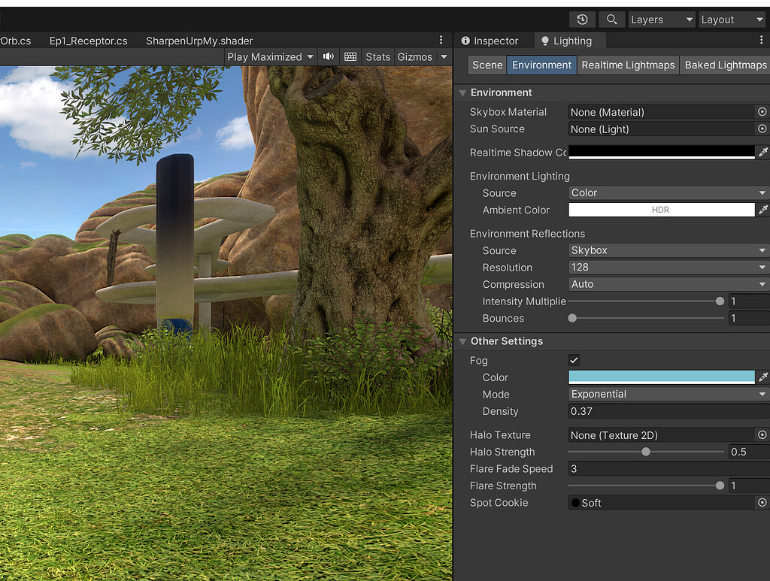Open the Lighting panel options kebab menu
This screenshot has width=770, height=581.
[762, 40]
